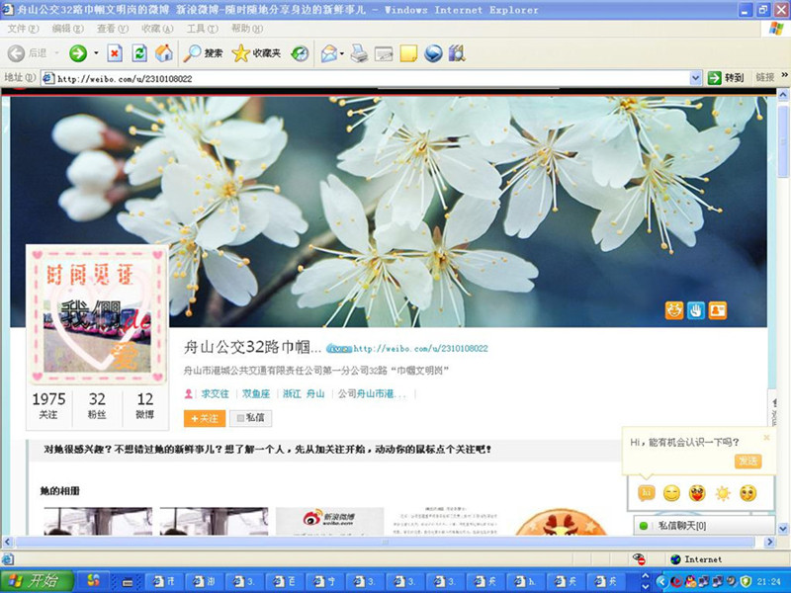This screenshot has width=791, height=593.
Task: Expand the Mail button dropdown arrow
Action: point(342,53)
